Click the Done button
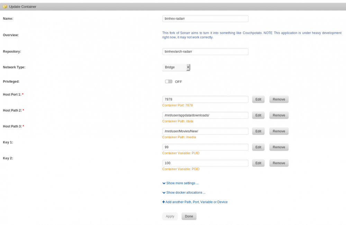Image resolution: width=346 pixels, height=225 pixels. pyautogui.click(x=189, y=216)
